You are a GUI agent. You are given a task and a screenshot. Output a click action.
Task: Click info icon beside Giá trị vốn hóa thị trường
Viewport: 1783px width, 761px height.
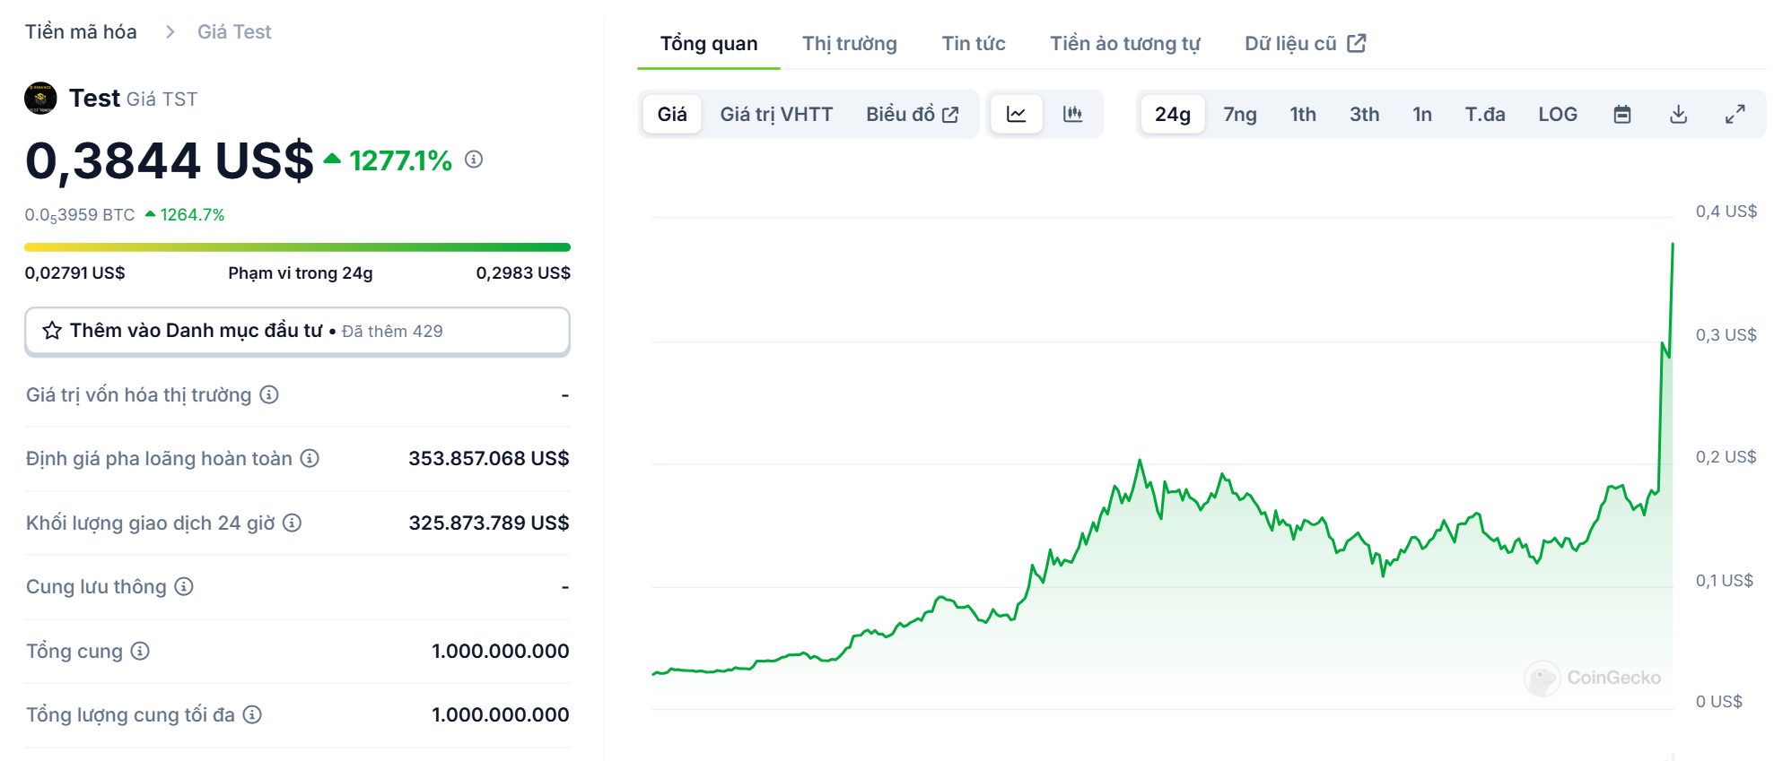(269, 394)
